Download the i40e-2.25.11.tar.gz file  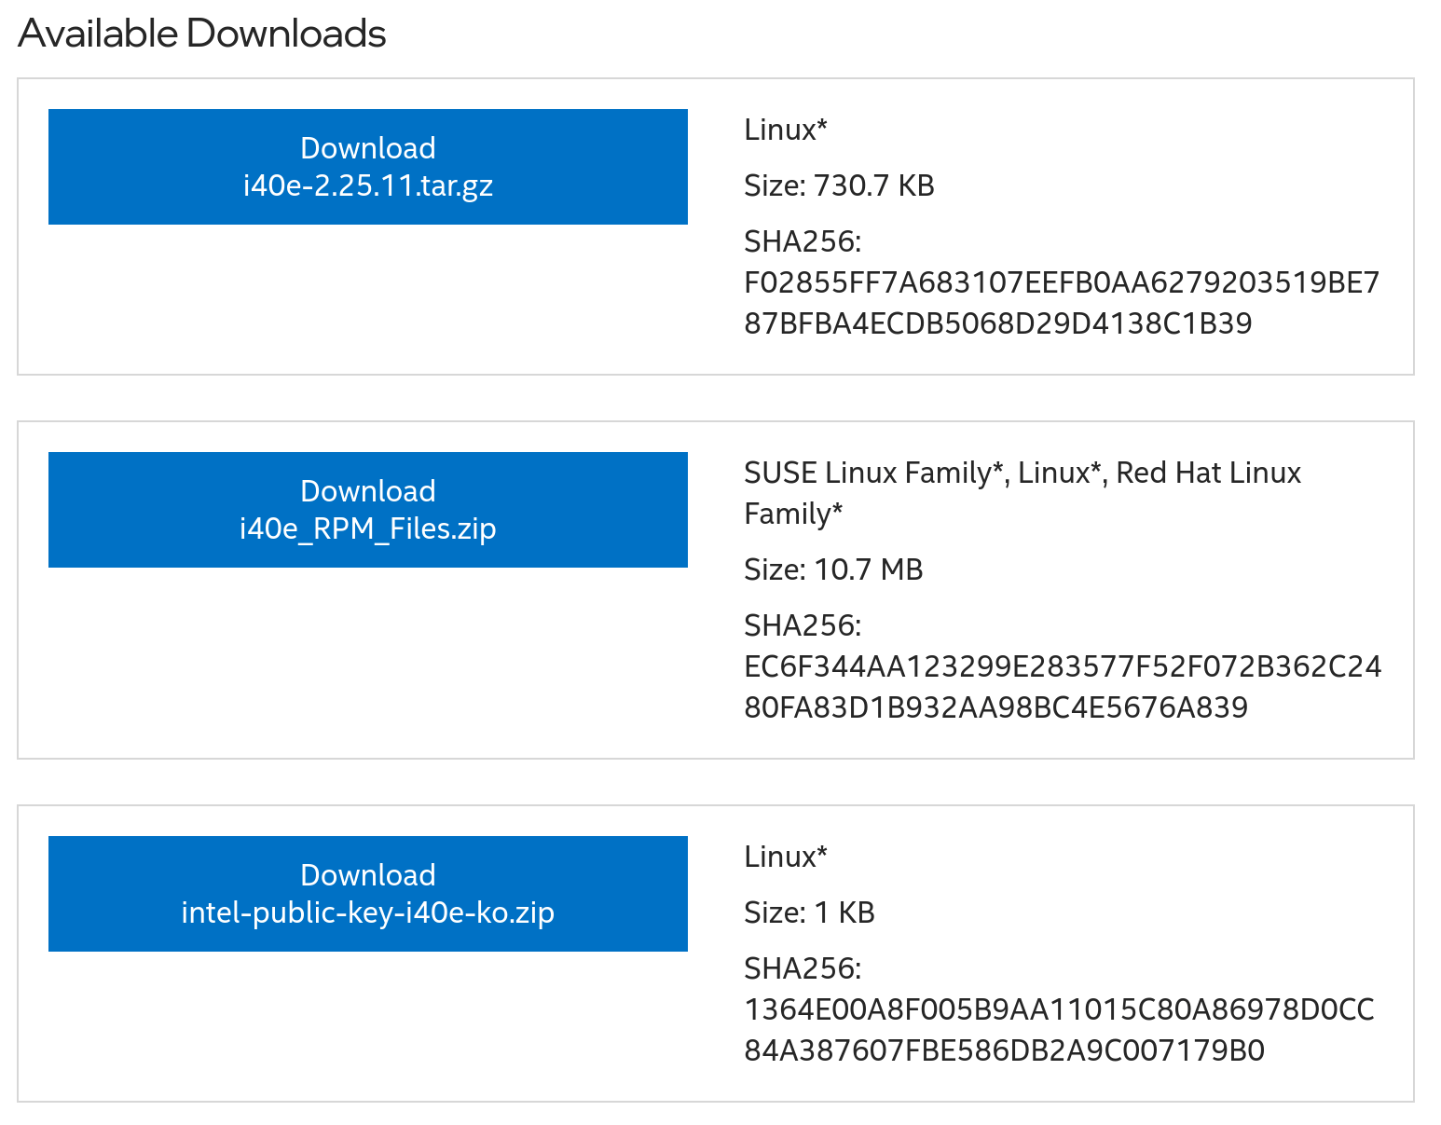[367, 167]
